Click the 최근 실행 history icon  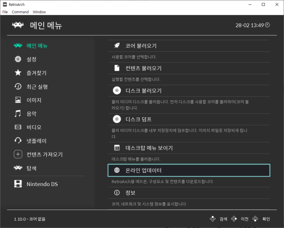click(x=18, y=86)
